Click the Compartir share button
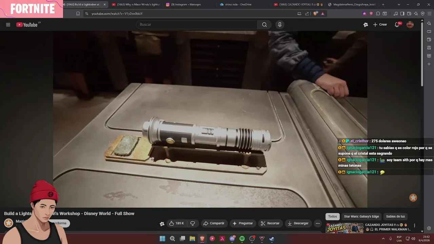434x244 pixels. tap(214, 223)
